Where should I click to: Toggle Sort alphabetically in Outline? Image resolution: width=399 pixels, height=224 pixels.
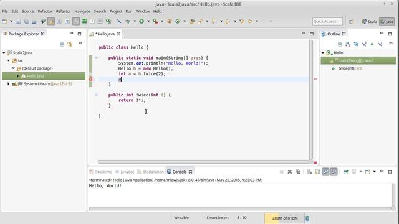coord(348,44)
